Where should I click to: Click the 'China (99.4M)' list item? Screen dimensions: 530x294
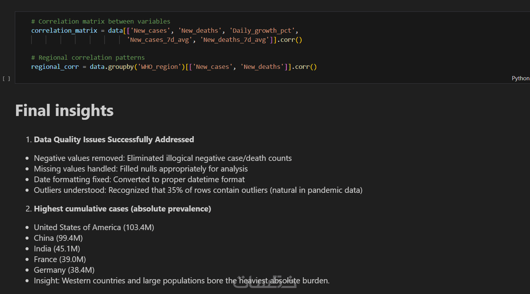tap(58, 238)
